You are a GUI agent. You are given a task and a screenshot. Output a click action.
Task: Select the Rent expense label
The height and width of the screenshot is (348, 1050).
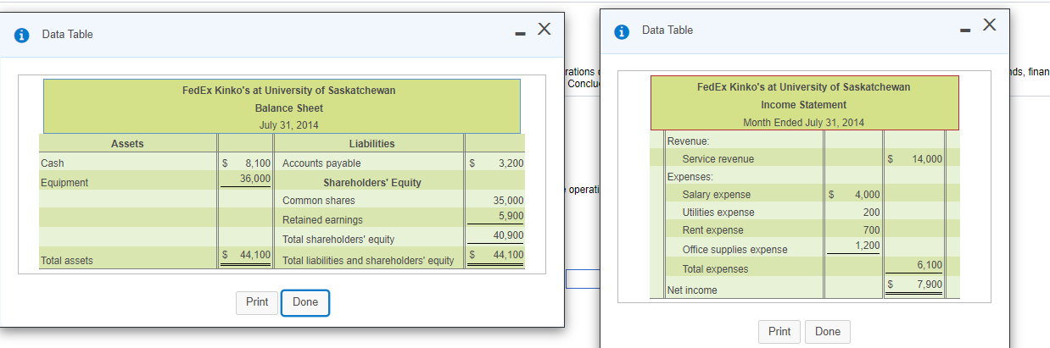713,230
